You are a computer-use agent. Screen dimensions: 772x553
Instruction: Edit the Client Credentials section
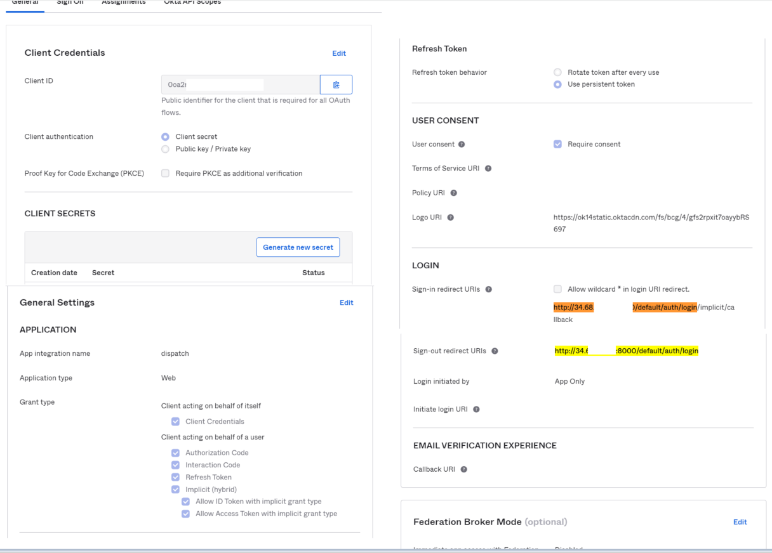pos(338,53)
